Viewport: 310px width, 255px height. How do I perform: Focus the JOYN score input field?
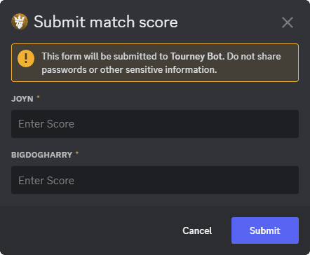[155, 124]
